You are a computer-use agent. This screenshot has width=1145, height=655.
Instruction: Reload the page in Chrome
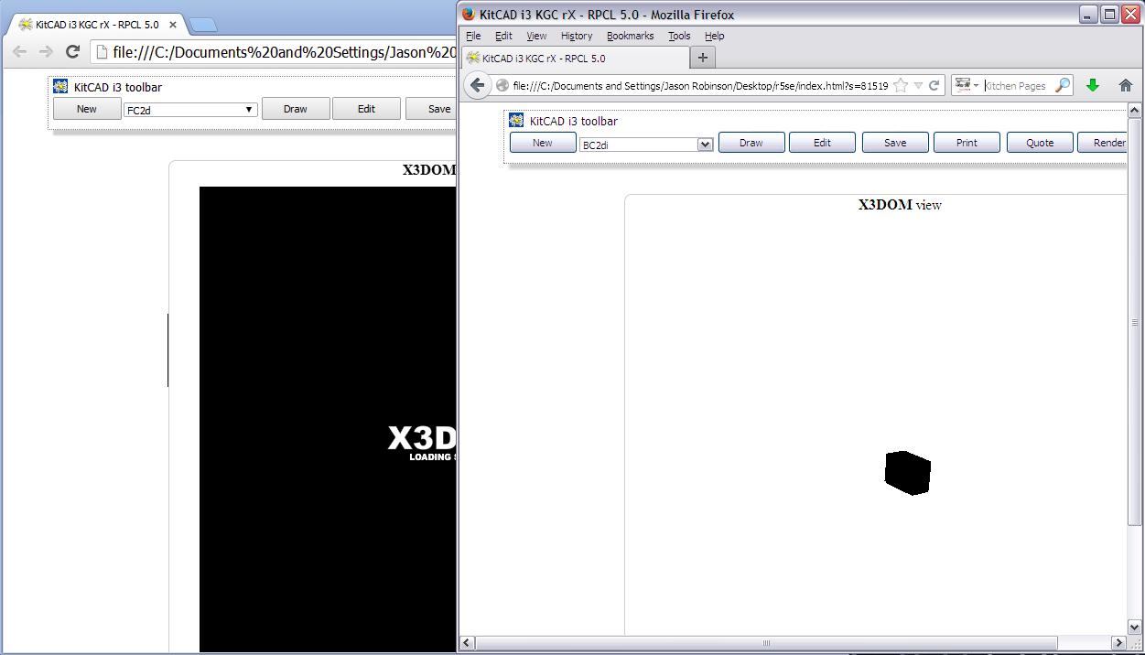[72, 51]
